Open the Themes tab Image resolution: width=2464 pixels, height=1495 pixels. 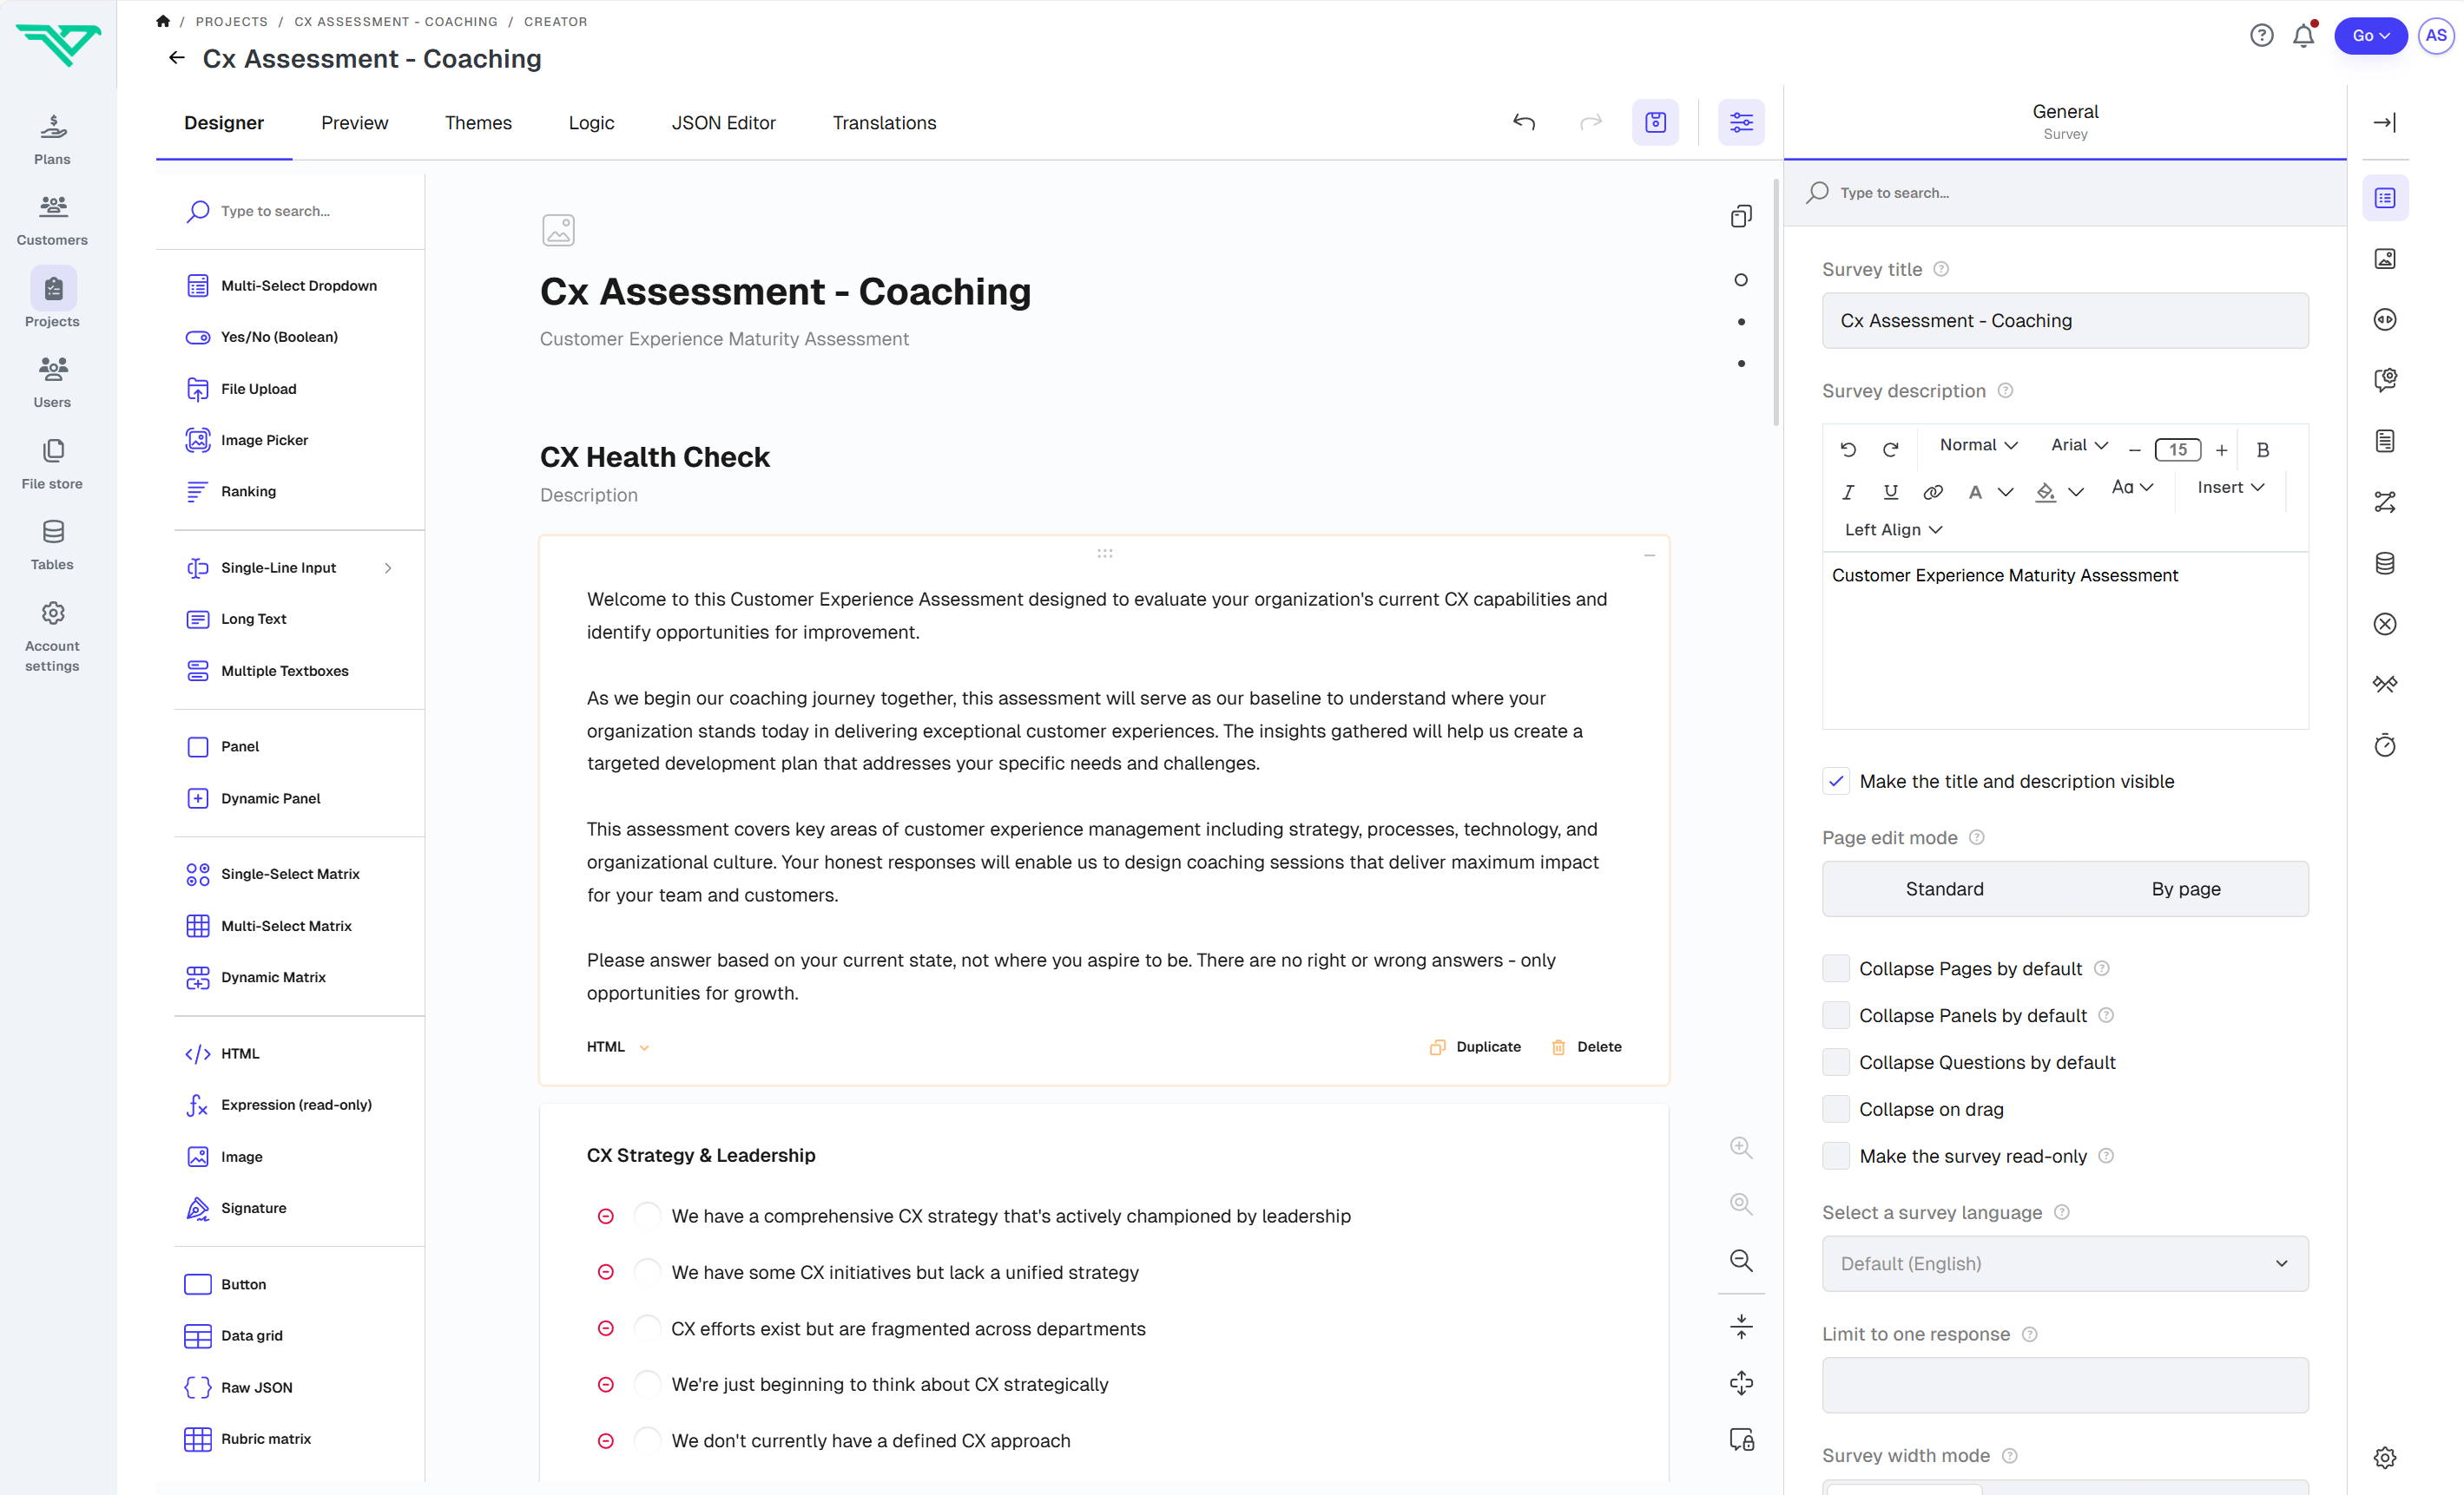pyautogui.click(x=478, y=123)
